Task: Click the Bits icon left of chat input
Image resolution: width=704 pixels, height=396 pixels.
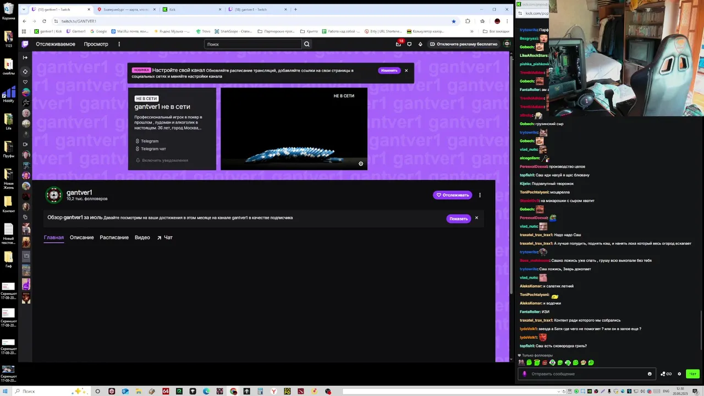Action: pyautogui.click(x=524, y=374)
